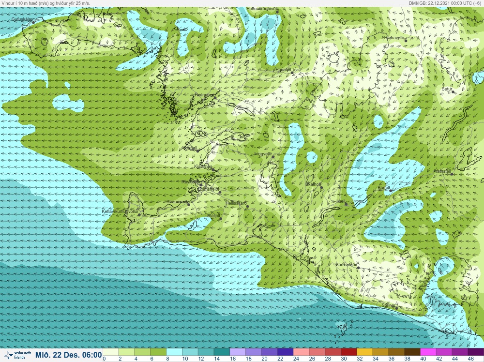484x362 pixels.
Task: Select the Straumsvík station marker dot
Action: (189, 204)
